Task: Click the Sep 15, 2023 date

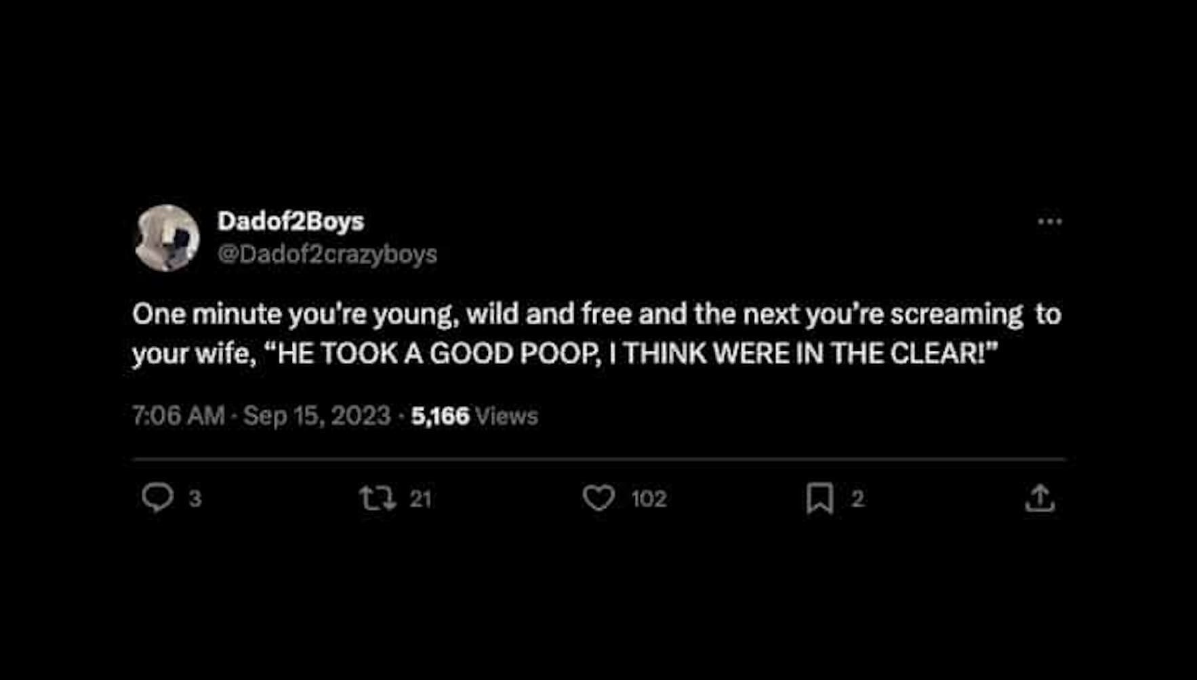Action: (317, 416)
